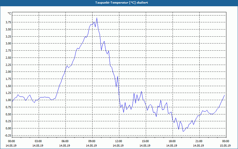238x149 pixels.
Task: Pick the "1,50" y-axis tick label
Action: coord(8,86)
